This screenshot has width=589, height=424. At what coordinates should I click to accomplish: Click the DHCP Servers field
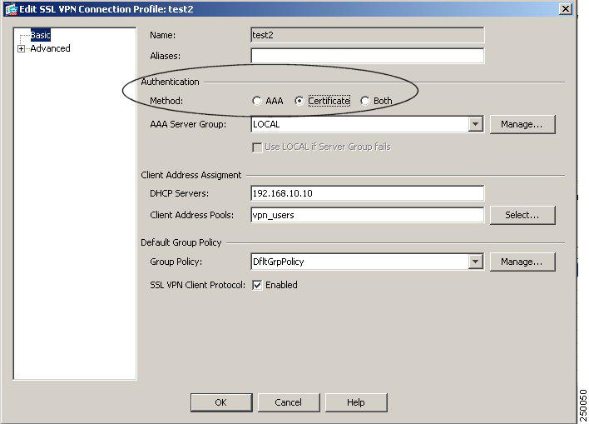368,193
